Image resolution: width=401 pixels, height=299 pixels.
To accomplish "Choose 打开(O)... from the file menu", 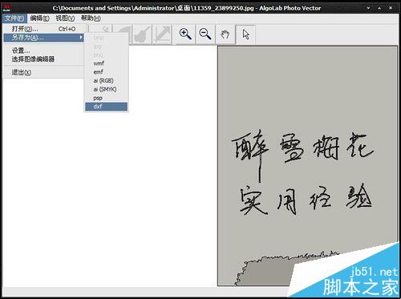I will 43,29.
